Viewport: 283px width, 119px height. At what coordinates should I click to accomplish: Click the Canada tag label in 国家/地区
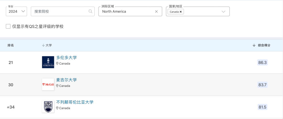(174, 12)
